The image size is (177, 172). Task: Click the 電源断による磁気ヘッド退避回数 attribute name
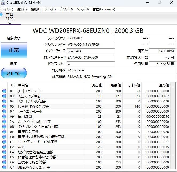(x=41, y=137)
